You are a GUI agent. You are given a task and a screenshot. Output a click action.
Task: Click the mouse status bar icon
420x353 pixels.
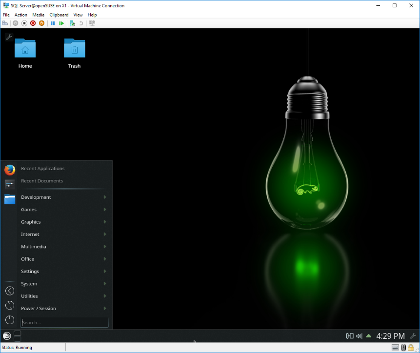pyautogui.click(x=404, y=347)
